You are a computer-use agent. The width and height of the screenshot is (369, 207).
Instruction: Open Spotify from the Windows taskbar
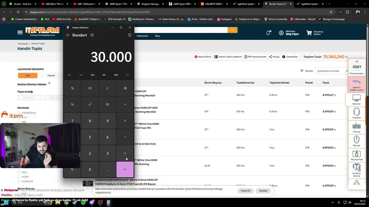click(x=83, y=202)
